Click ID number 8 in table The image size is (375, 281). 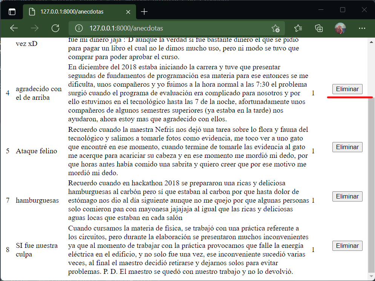click(x=8, y=250)
